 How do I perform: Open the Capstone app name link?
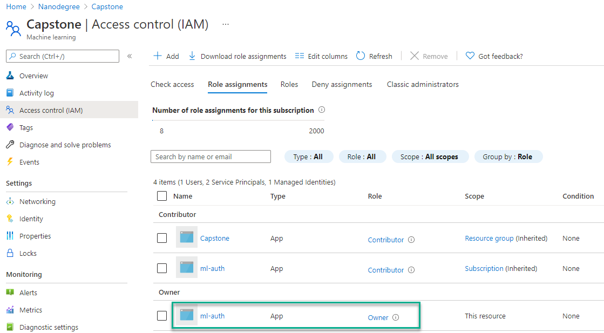(x=215, y=239)
